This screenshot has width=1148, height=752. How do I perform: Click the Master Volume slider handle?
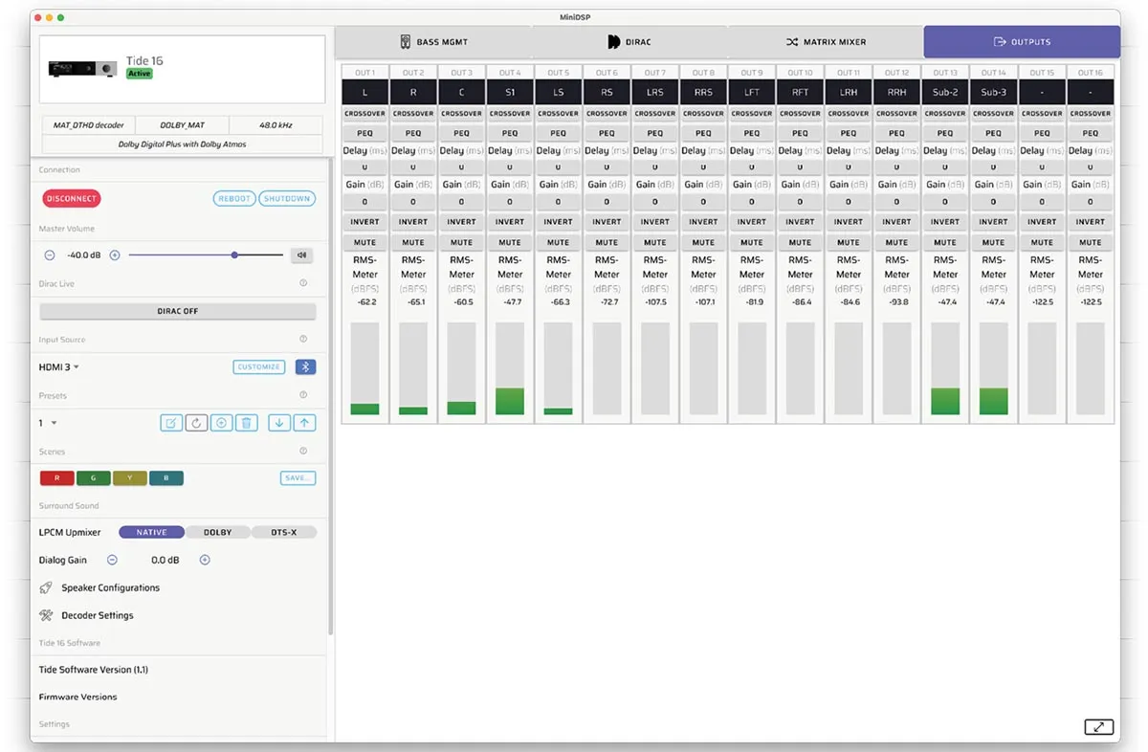point(234,255)
